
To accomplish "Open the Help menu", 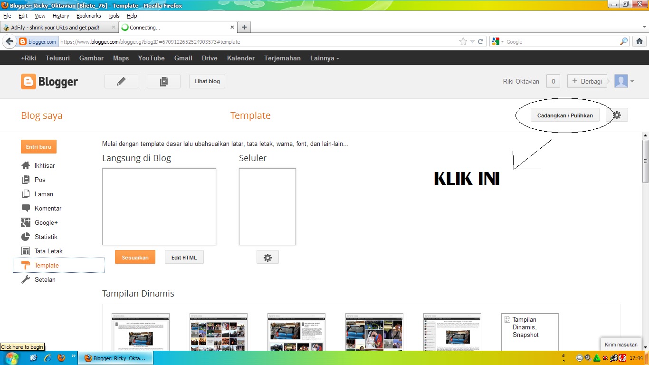I will pos(132,16).
